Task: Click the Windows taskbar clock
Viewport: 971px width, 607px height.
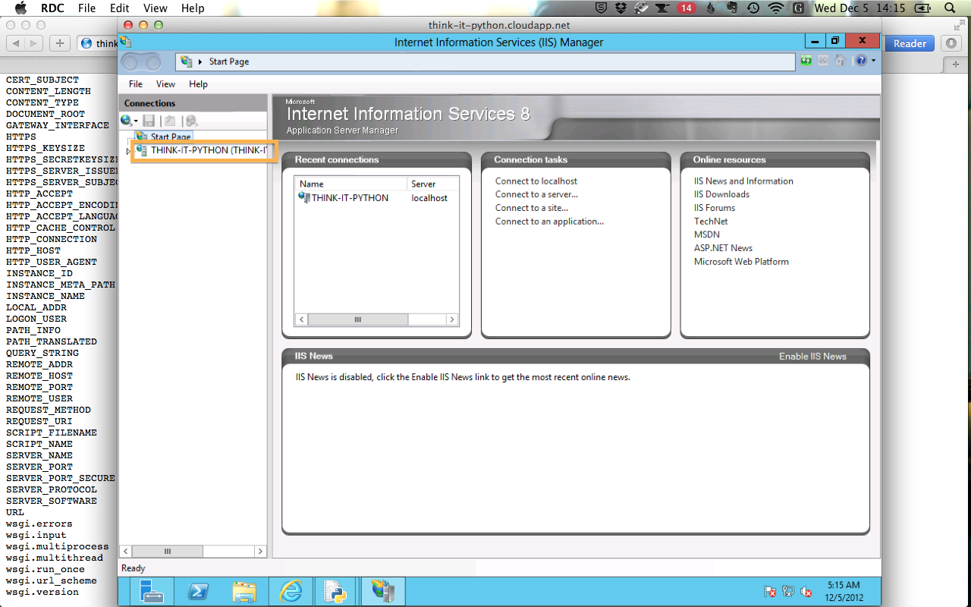Action: coord(843,591)
